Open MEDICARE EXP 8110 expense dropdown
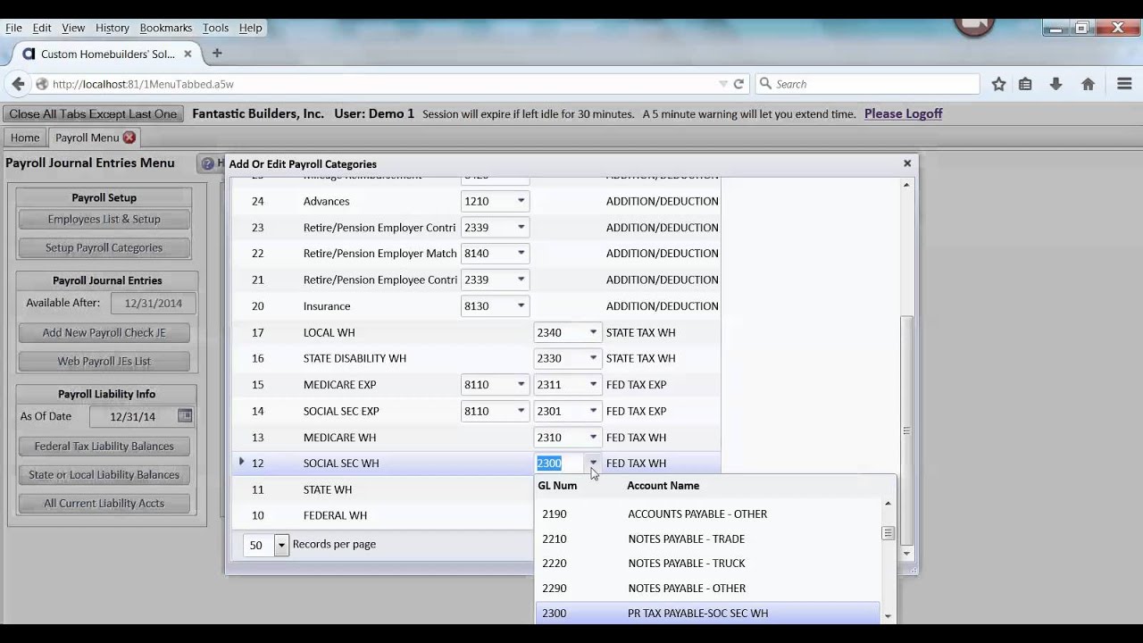The image size is (1143, 643). click(521, 385)
